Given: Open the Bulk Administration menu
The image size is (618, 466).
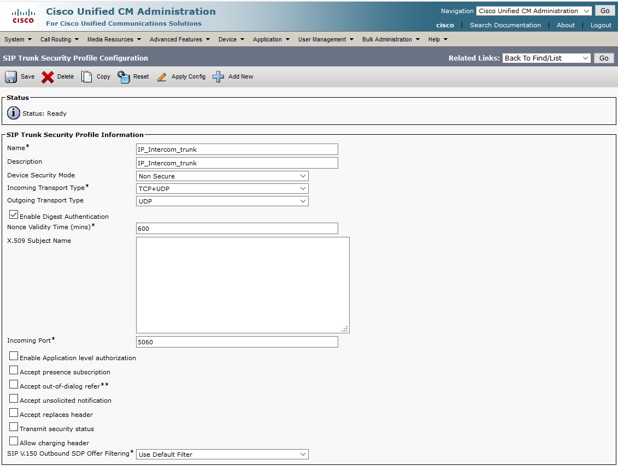Looking at the screenshot, I should point(390,39).
